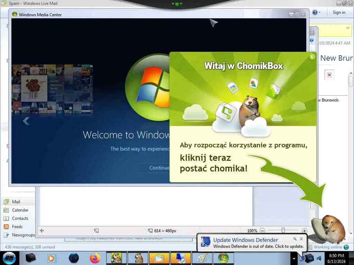The height and width of the screenshot is (265, 354).
Task: Go back with Media Center's left arrow
Action: click(x=26, y=121)
